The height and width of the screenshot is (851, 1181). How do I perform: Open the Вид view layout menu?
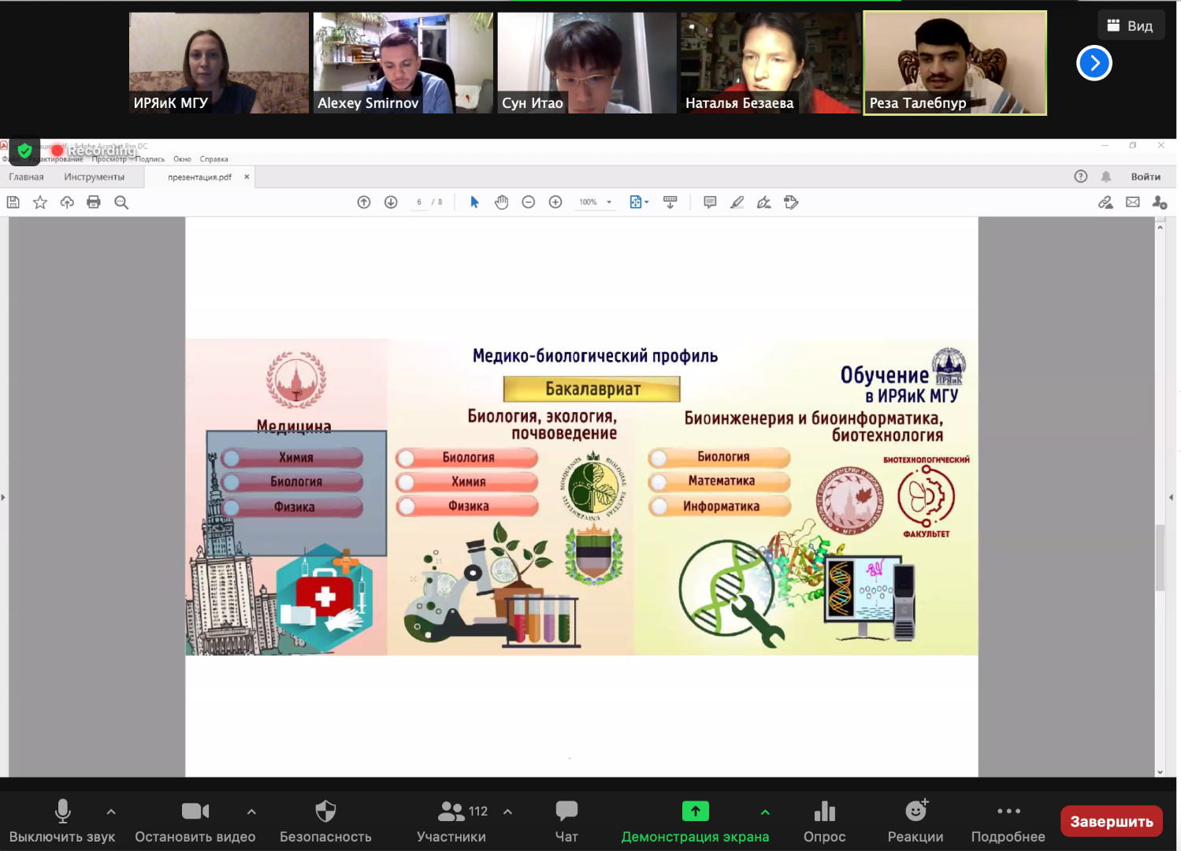point(1131,26)
